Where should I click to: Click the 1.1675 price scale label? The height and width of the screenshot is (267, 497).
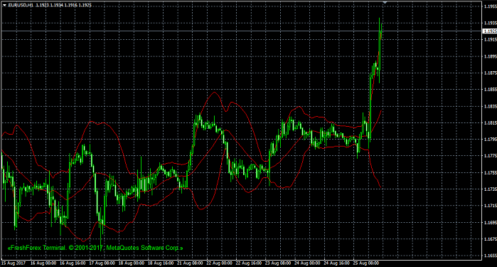pos(491,239)
